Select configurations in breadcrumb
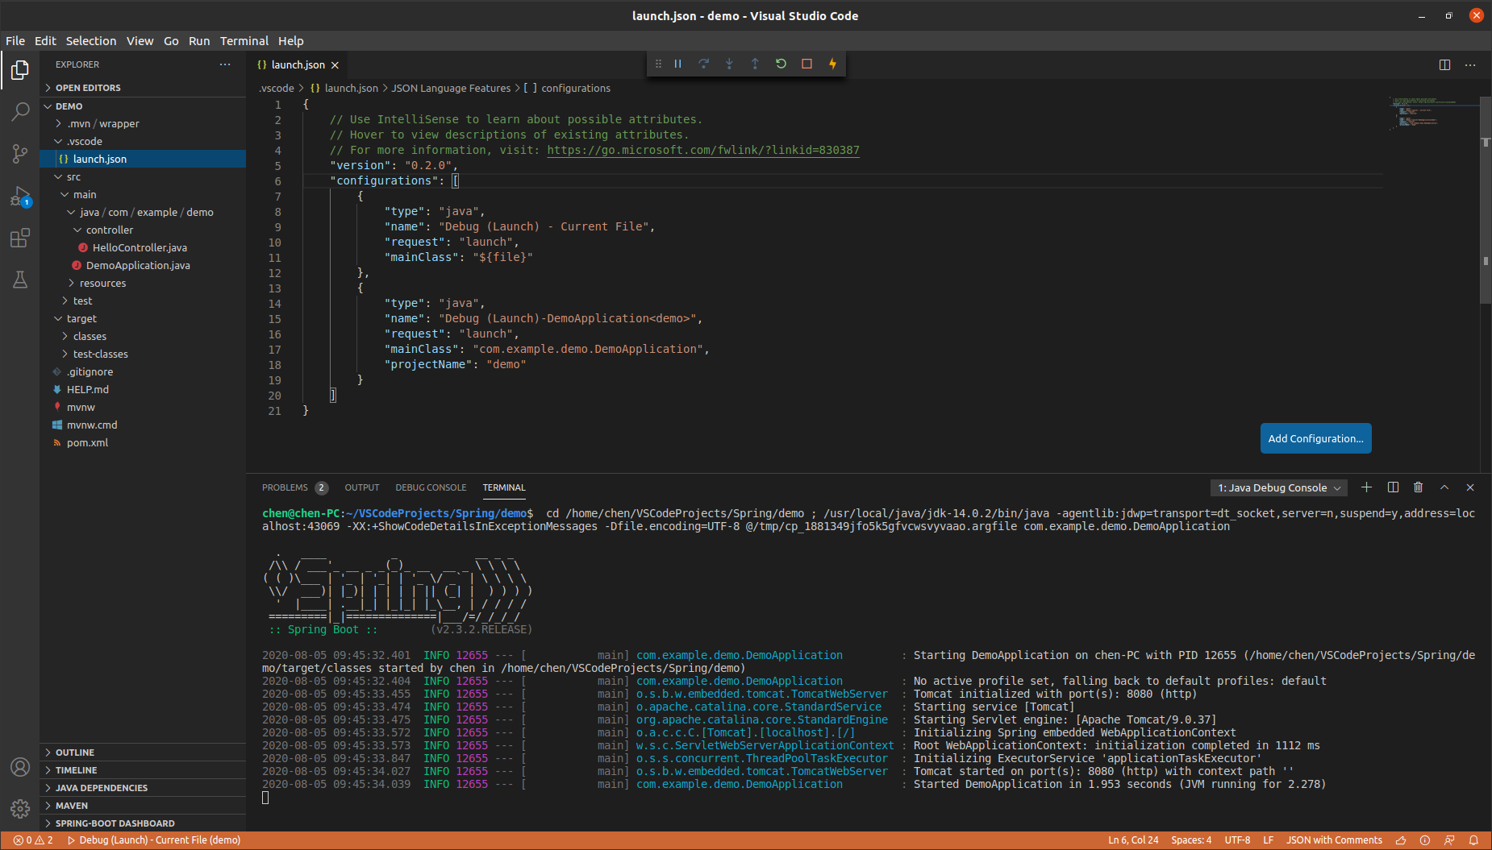Viewport: 1492px width, 850px height. click(x=568, y=89)
